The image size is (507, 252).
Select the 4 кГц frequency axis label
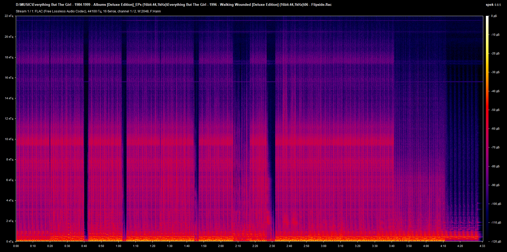click(10, 200)
